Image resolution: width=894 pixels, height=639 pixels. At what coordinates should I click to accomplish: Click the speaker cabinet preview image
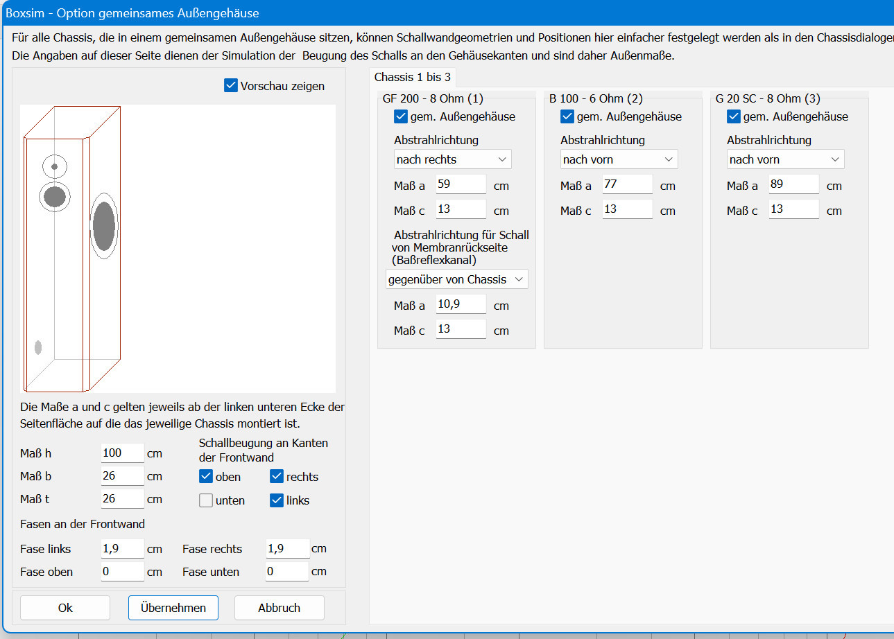coord(178,249)
